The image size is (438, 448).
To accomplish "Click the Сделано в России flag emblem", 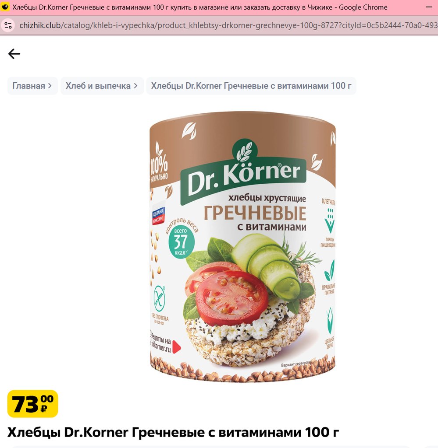I will [x=158, y=216].
